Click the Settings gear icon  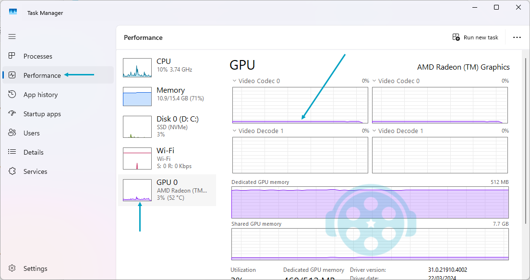12,268
